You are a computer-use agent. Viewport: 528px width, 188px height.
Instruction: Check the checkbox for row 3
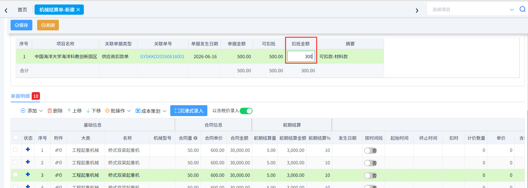pos(15,175)
